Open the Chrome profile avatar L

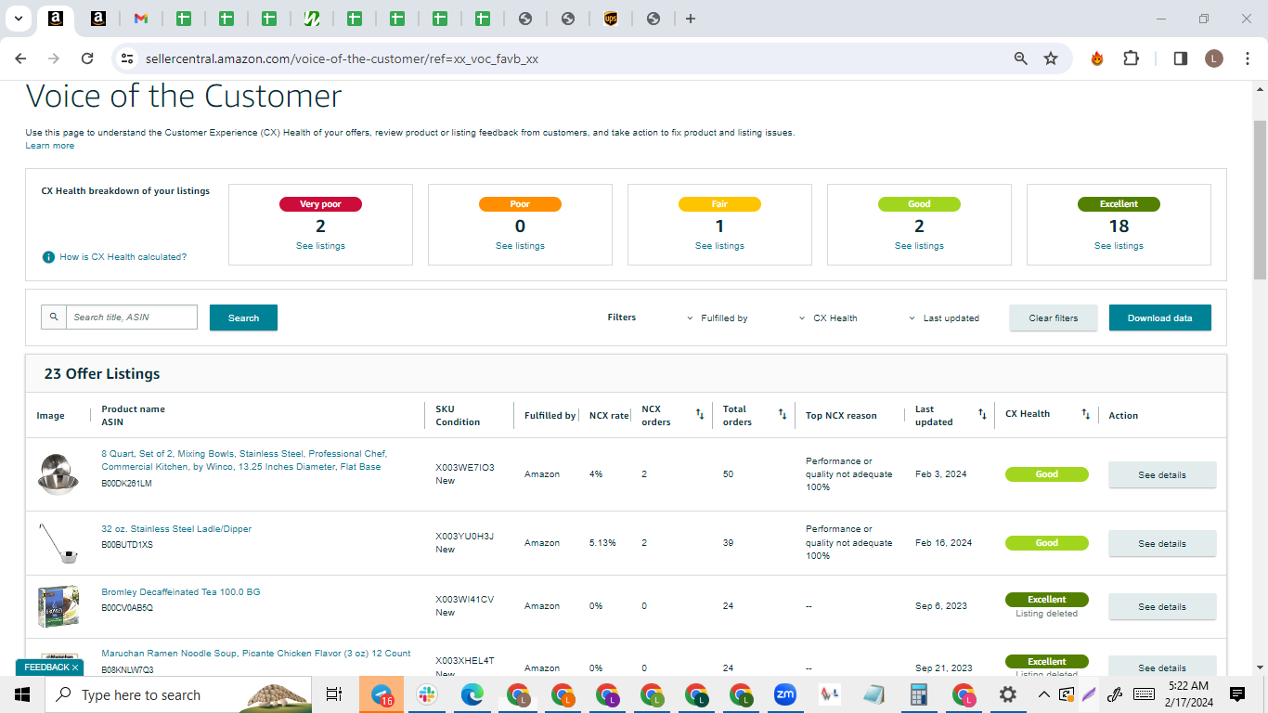1214,58
